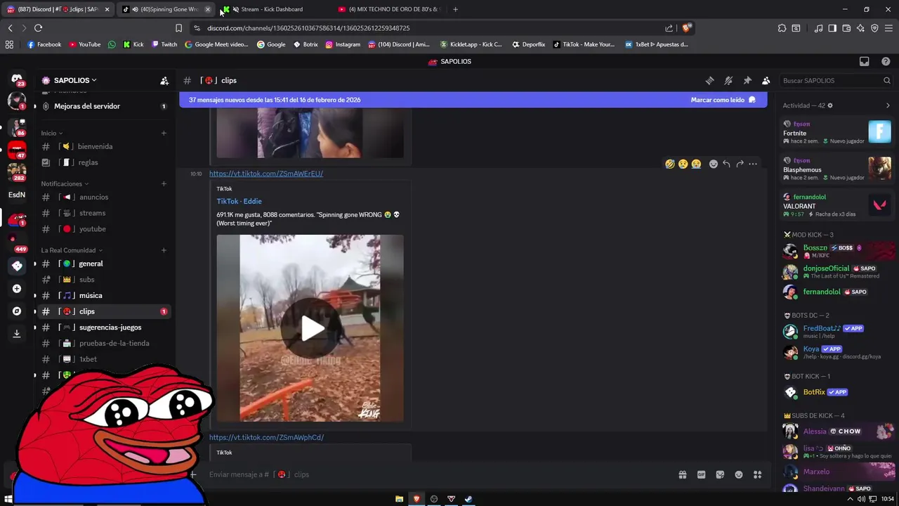This screenshot has width=899, height=506.
Task: Select the reglas channel
Action: (x=104, y=162)
